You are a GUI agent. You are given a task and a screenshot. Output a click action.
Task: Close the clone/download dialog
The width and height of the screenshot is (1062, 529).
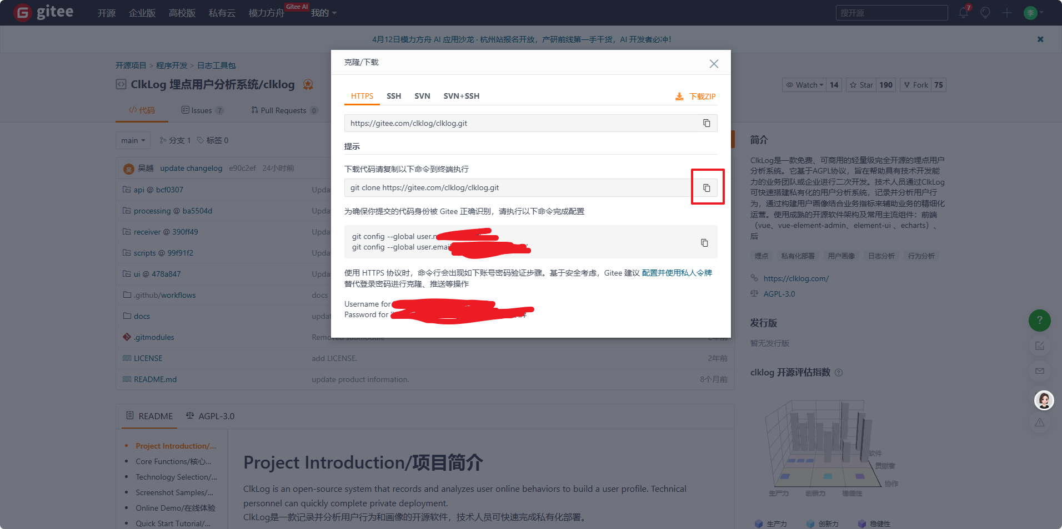coord(714,64)
